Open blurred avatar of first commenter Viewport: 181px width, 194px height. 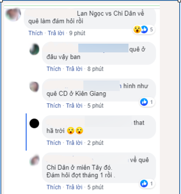13,14
